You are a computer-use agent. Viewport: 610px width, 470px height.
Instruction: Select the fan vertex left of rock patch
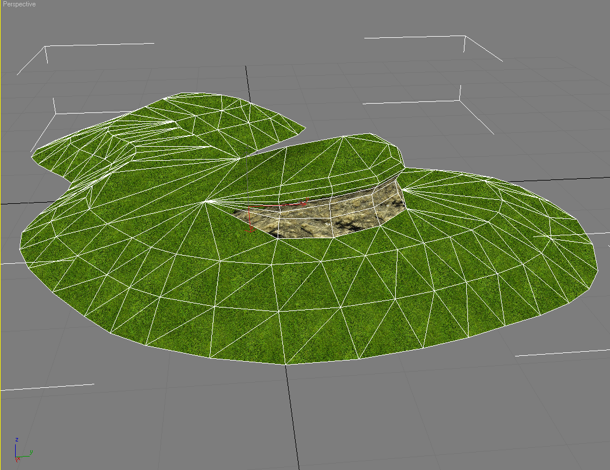pos(205,202)
